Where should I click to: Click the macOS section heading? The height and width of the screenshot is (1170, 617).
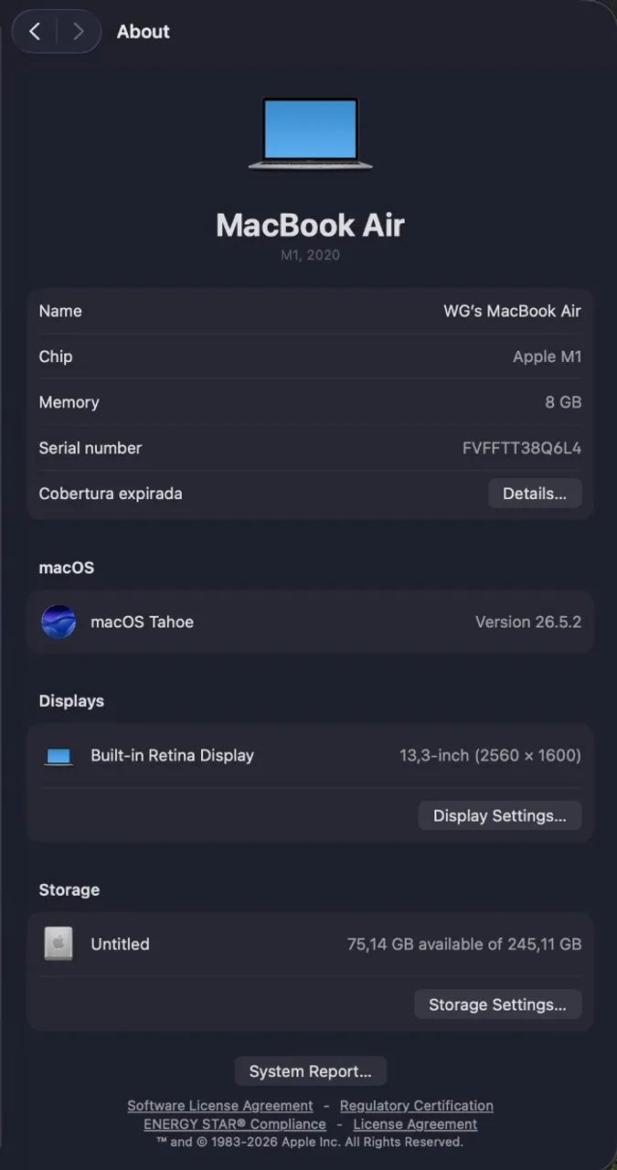click(67, 568)
